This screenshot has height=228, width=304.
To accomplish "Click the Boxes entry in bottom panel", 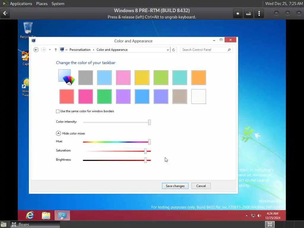I will point(35,224).
